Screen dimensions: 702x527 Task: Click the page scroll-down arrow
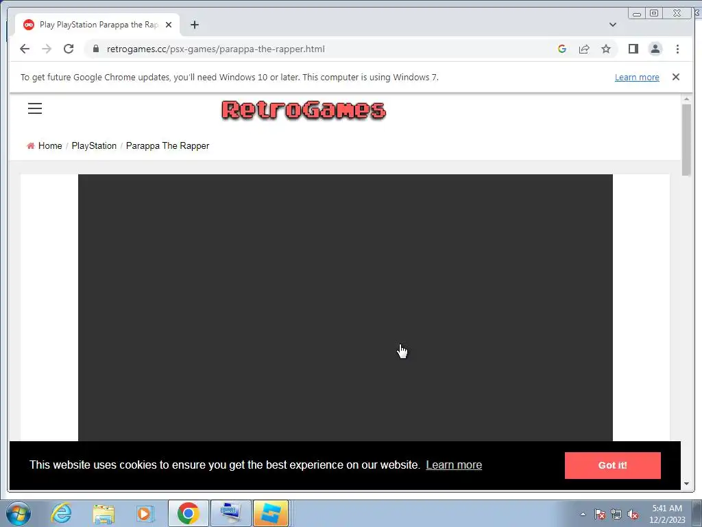(686, 484)
